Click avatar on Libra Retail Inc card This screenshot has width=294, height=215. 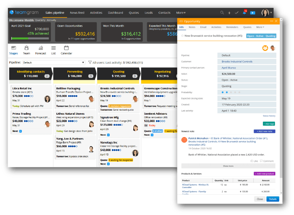[47, 99]
